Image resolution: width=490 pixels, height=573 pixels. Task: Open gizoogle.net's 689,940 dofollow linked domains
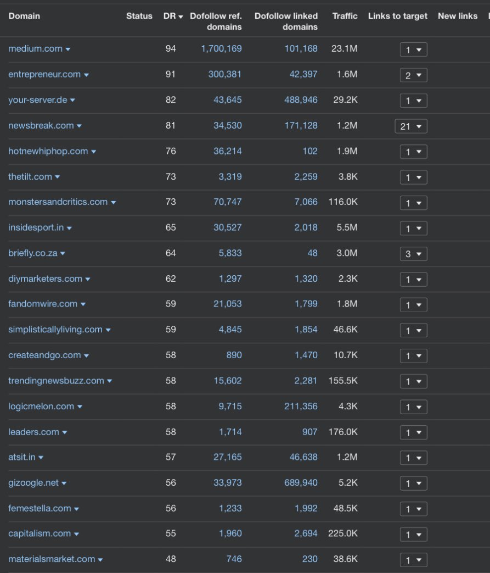click(301, 482)
